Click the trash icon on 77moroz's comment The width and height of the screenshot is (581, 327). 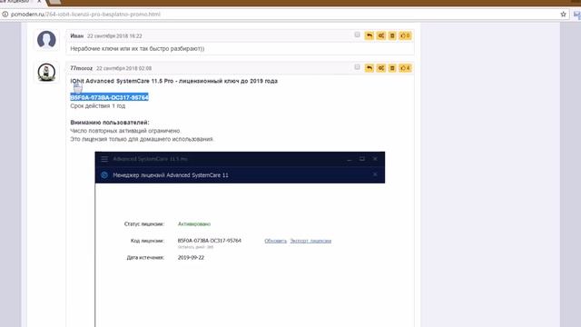click(x=392, y=68)
